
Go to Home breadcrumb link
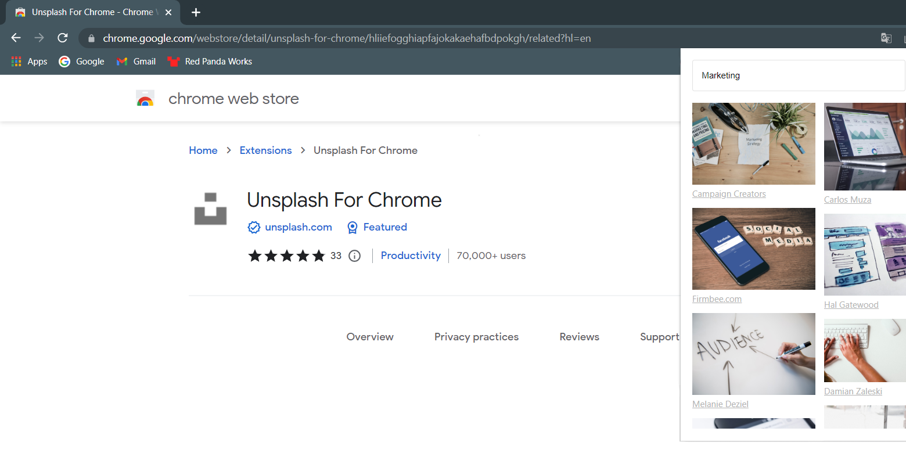pos(203,150)
